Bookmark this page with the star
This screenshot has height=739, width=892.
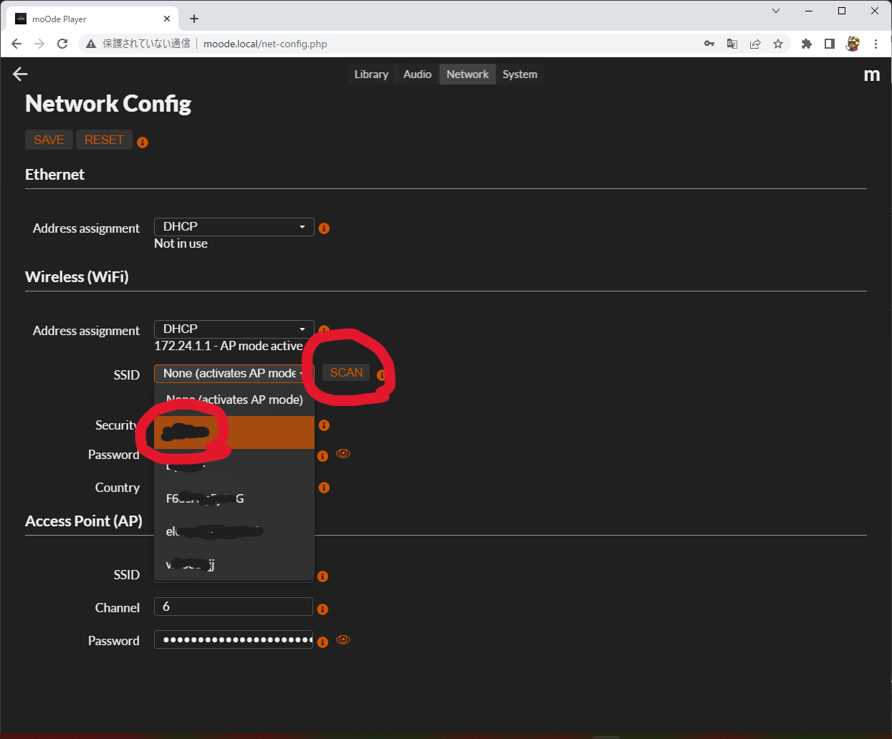click(x=778, y=44)
